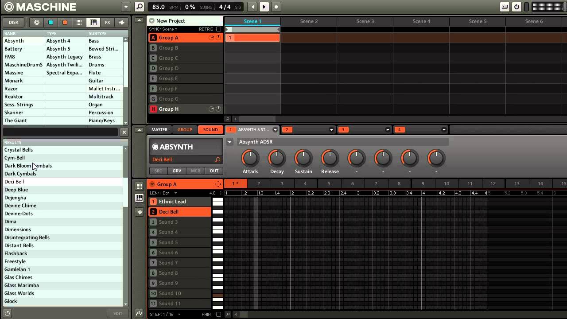Viewport: 567px width, 319px height.
Task: Select the orange Sounds filter icon
Action: [x=65, y=22]
